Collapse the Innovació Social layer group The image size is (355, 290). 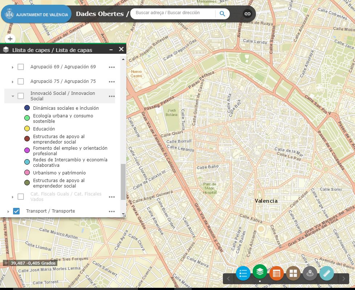(13, 96)
